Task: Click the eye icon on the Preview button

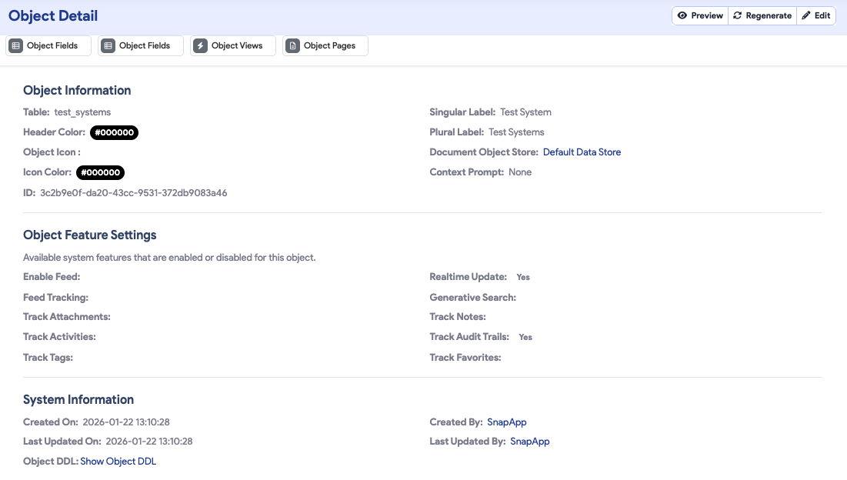Action: 682,15
